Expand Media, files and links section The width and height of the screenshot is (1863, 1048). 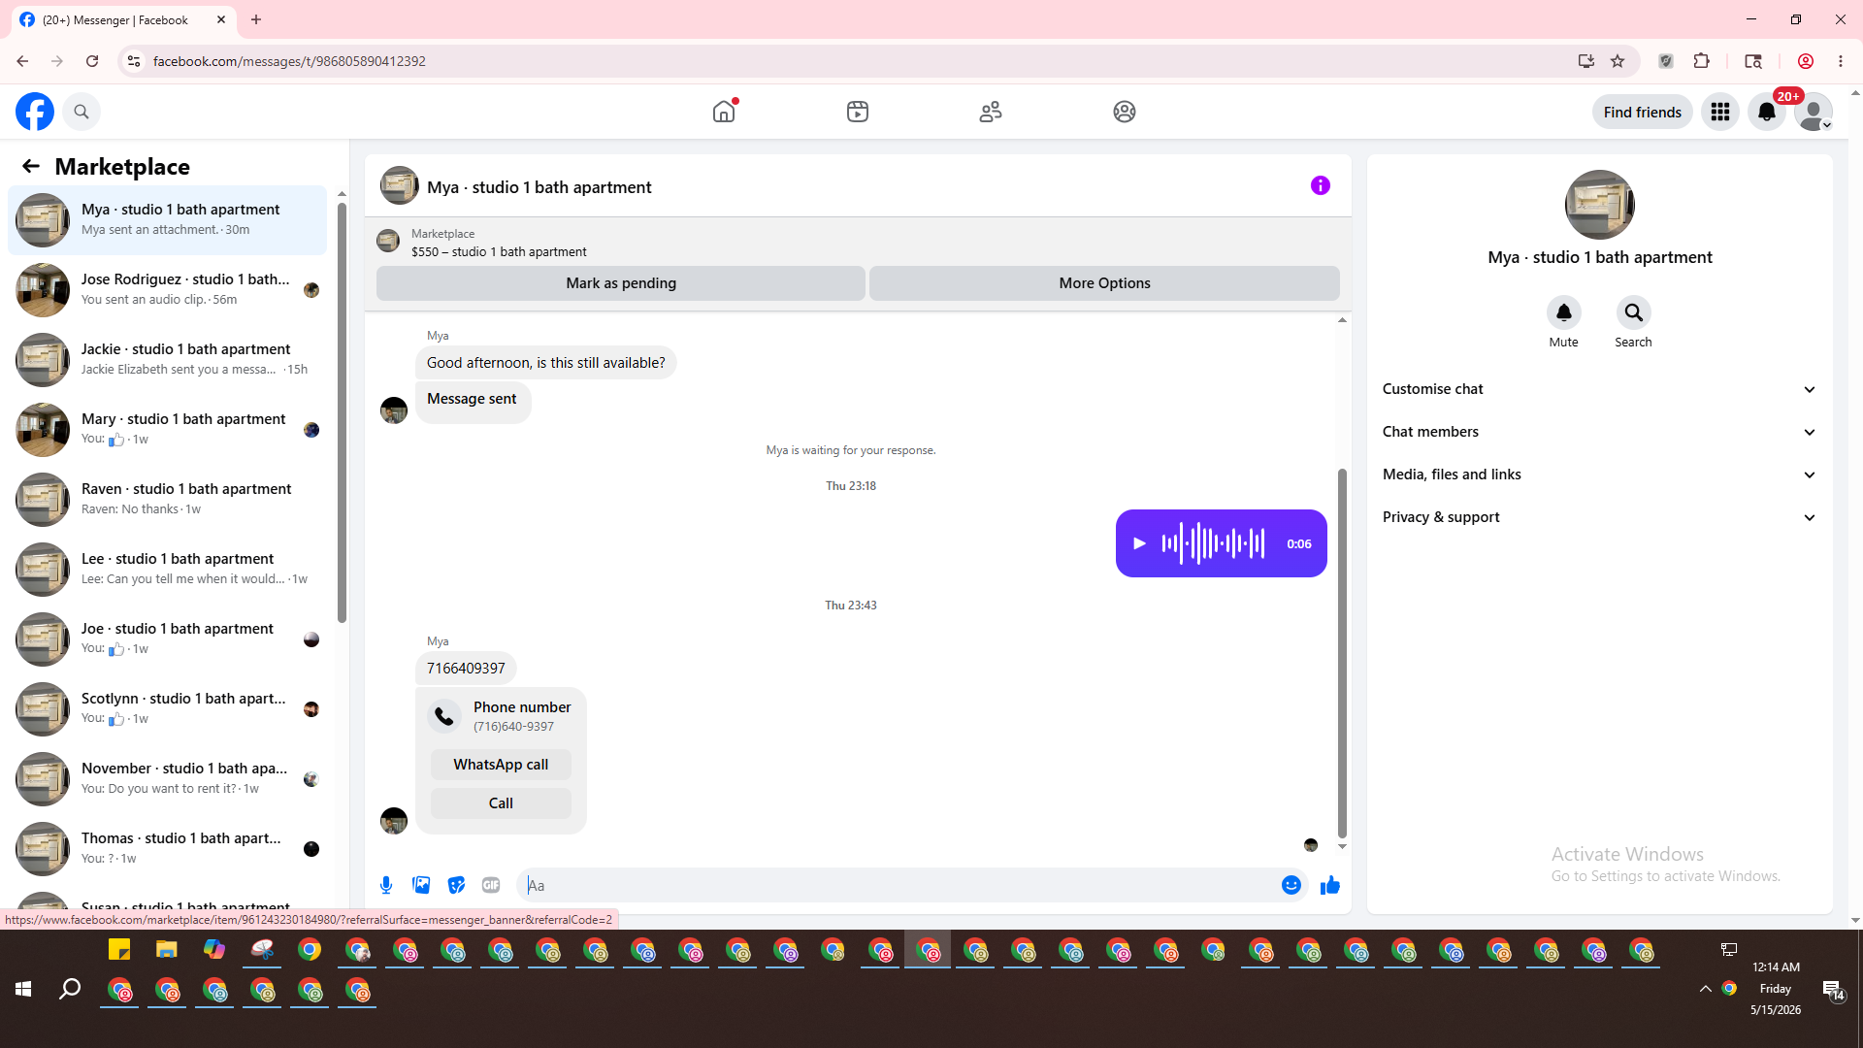pos(1599,475)
